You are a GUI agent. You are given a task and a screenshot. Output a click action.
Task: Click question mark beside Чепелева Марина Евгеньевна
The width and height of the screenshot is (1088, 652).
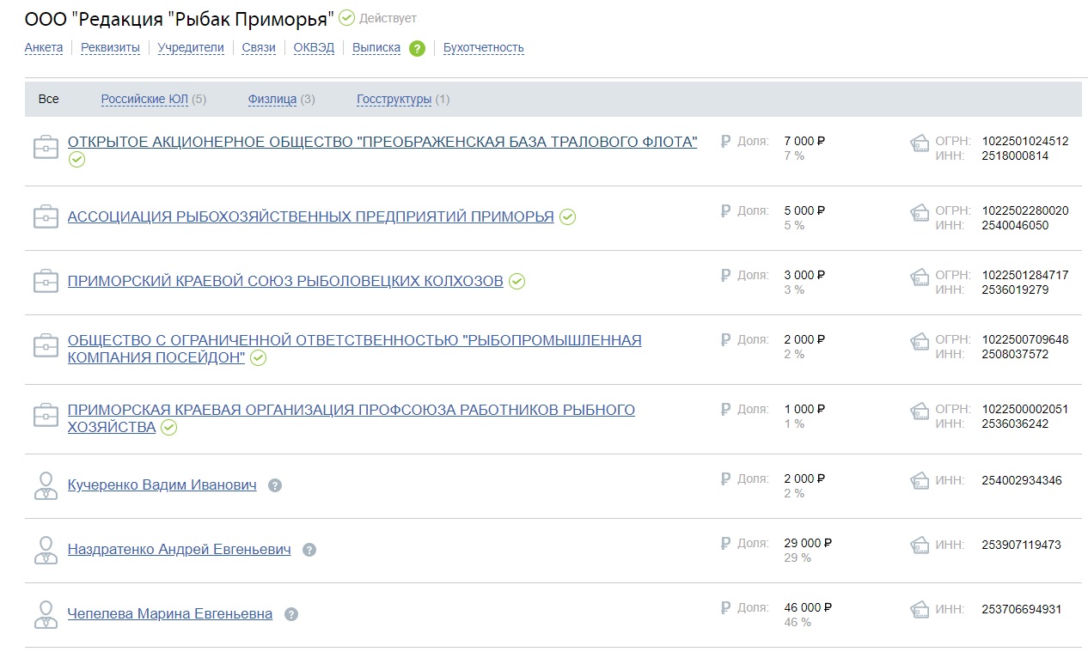tap(291, 614)
